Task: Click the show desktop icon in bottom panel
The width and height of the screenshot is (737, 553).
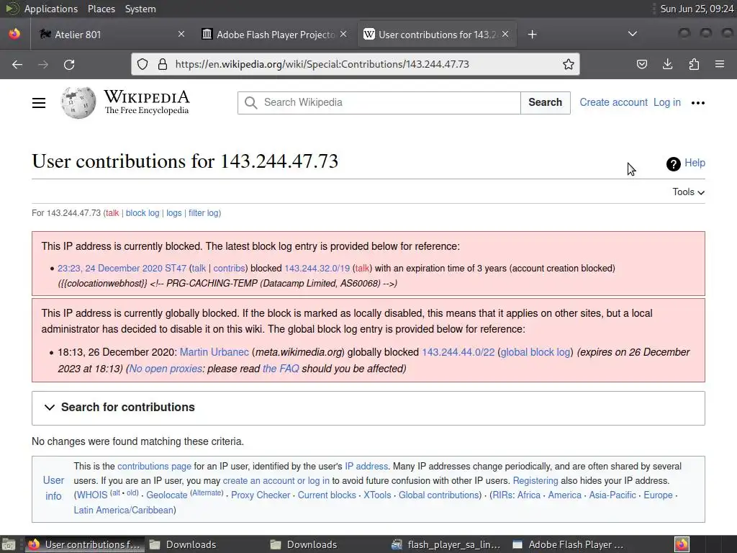Action: point(8,544)
